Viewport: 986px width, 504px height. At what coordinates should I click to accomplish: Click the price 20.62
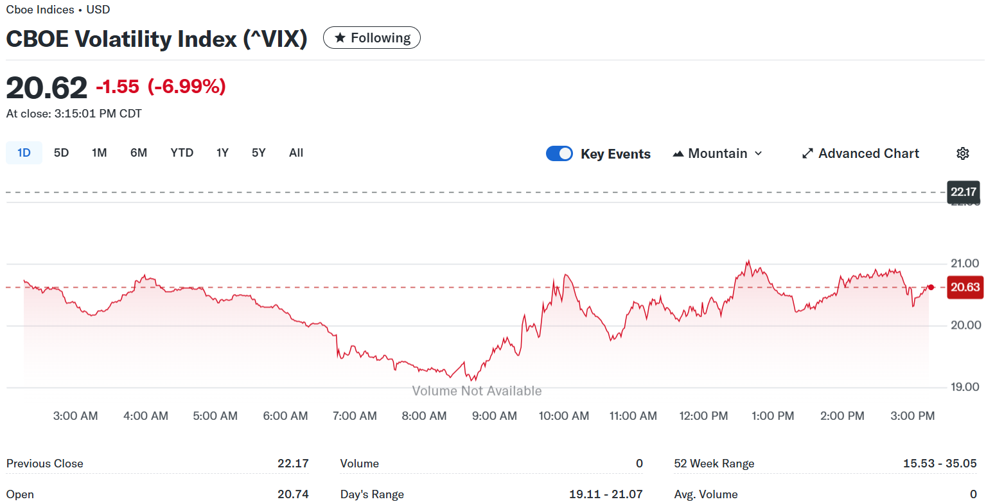tap(47, 87)
